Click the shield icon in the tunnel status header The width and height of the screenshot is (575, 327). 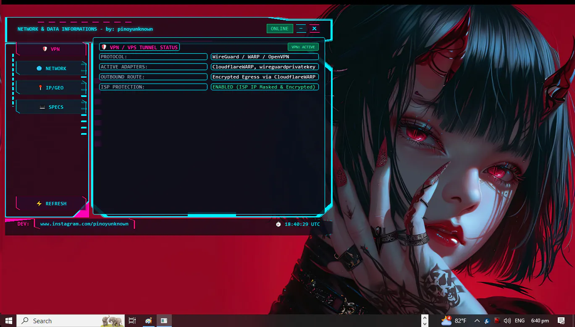104,47
